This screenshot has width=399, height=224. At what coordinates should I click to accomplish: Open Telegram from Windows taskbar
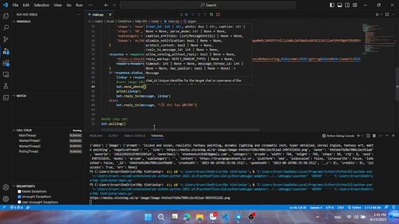238,217
